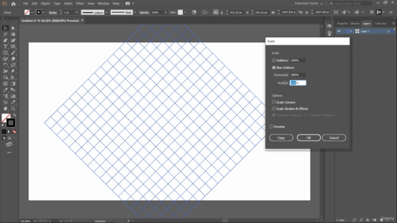Select the Rotate tool
397x223 pixels.
click(6, 65)
